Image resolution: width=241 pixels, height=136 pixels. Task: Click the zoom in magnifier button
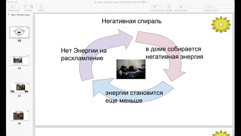pyautogui.click(x=32, y=7)
